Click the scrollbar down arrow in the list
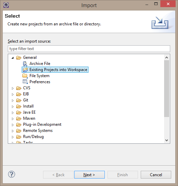 pos(166,140)
